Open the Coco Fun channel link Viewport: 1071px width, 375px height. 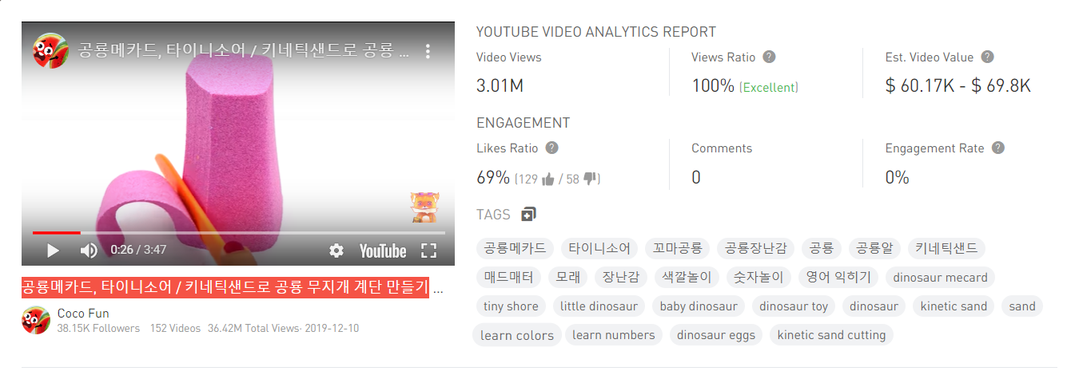click(x=83, y=313)
